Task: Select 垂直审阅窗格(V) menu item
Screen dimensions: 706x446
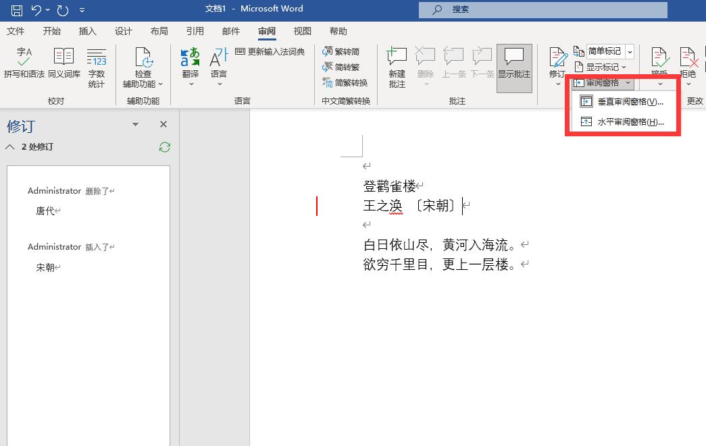Action: click(623, 102)
